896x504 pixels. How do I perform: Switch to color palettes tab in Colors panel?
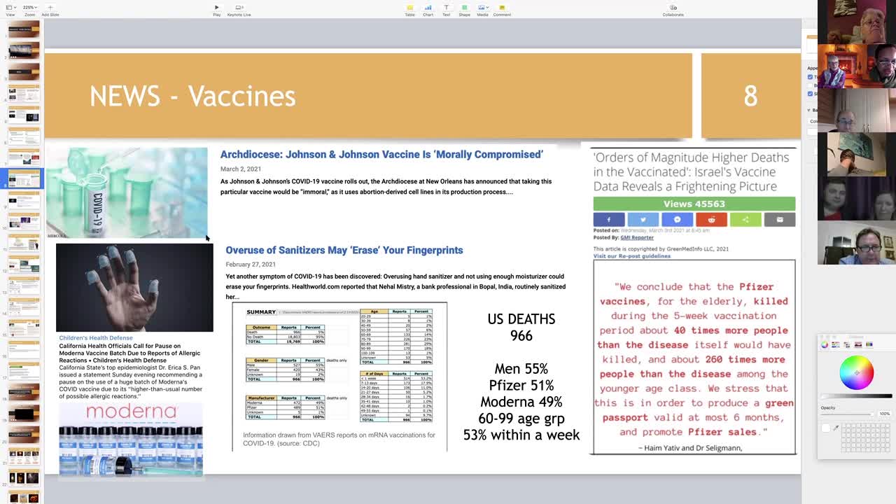847,344
